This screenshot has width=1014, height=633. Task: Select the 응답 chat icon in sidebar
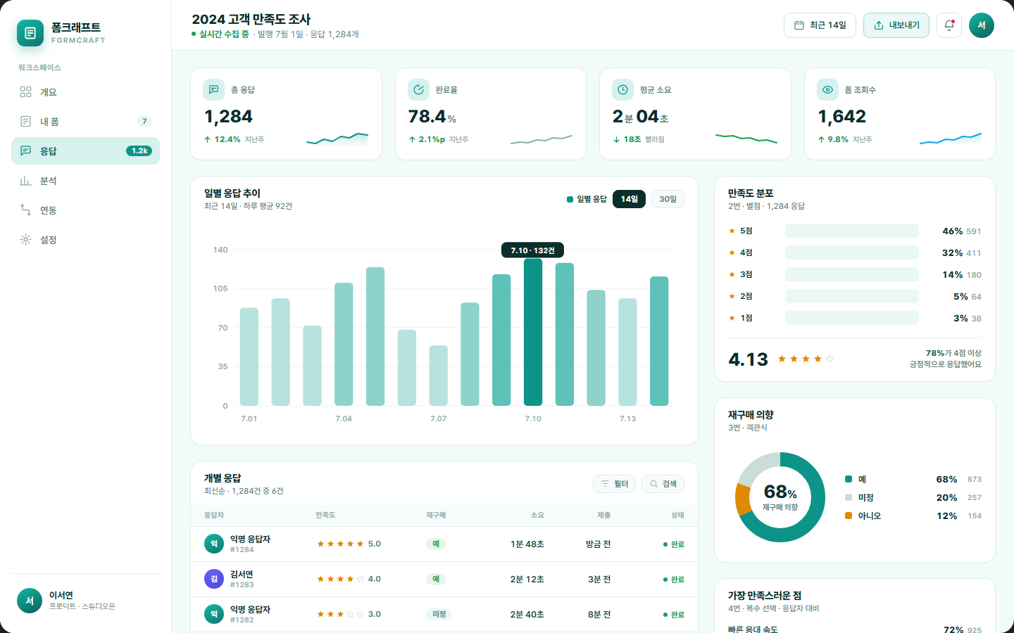(25, 151)
